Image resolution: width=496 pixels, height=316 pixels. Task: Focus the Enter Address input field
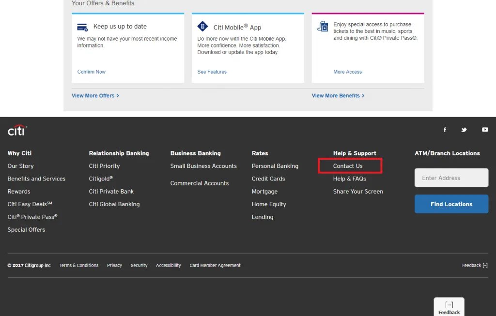pyautogui.click(x=451, y=178)
